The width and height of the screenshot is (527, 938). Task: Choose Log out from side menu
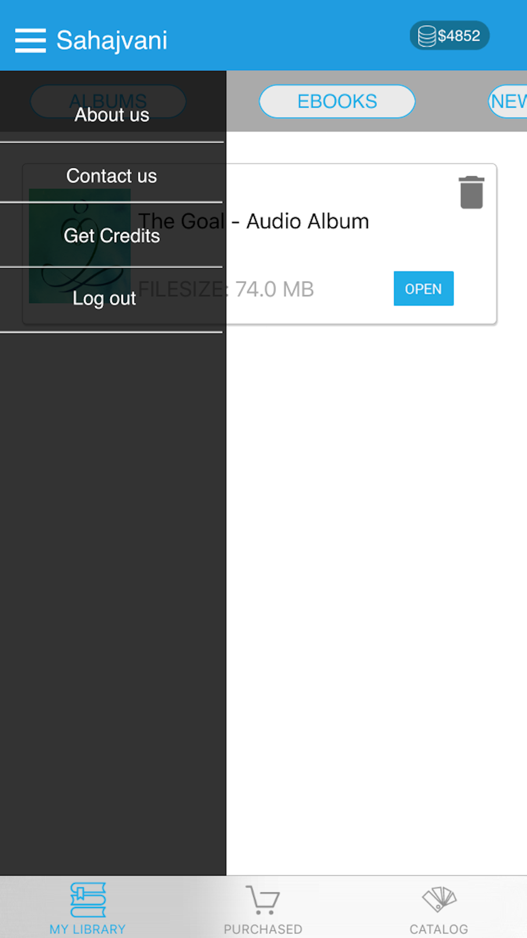(104, 299)
